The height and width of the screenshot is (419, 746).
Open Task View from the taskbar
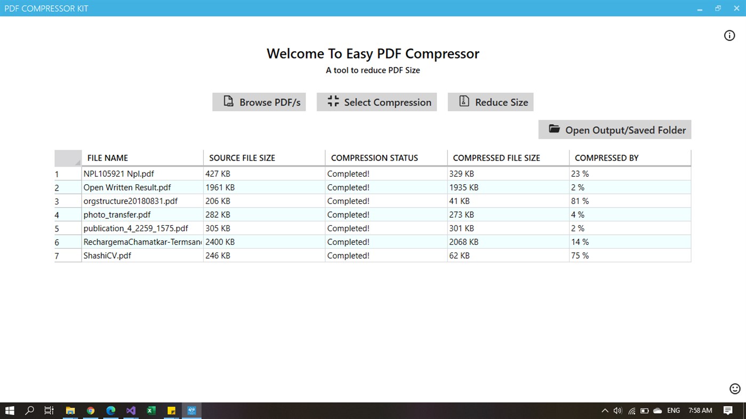[x=49, y=410]
